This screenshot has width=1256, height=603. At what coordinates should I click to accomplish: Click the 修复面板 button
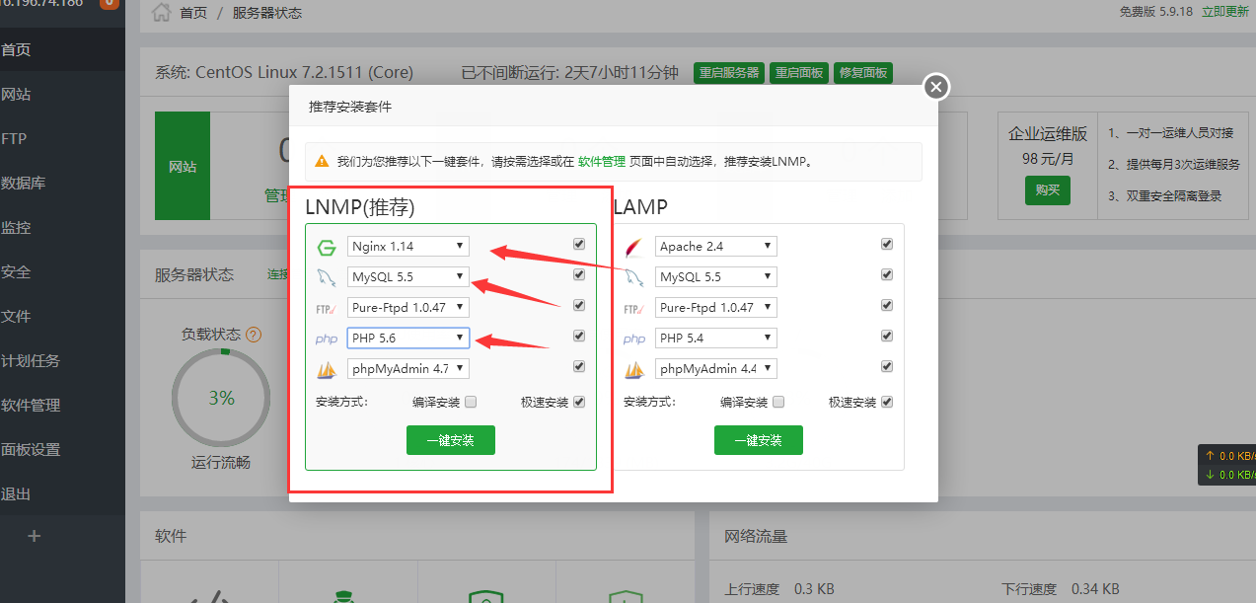861,72
